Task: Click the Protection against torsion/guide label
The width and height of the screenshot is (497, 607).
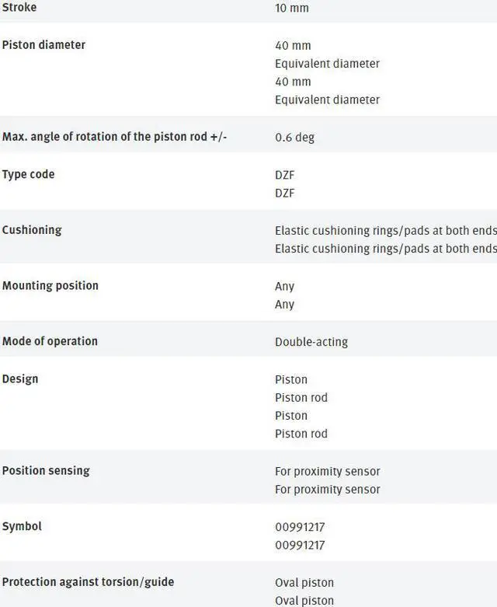Action: click(x=88, y=582)
